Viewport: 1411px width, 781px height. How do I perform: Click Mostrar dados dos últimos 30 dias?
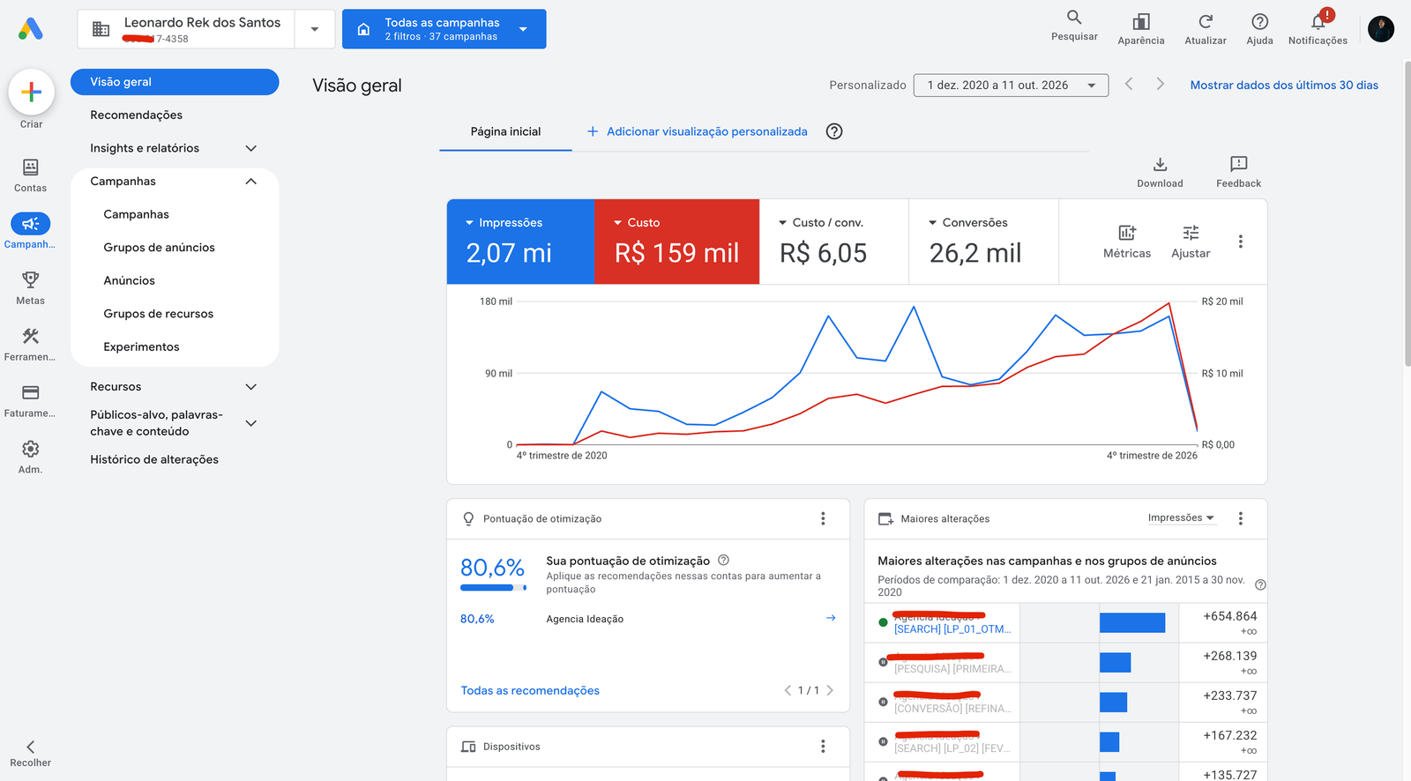point(1284,86)
